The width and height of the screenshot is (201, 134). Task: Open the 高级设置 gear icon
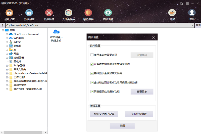click(108, 13)
